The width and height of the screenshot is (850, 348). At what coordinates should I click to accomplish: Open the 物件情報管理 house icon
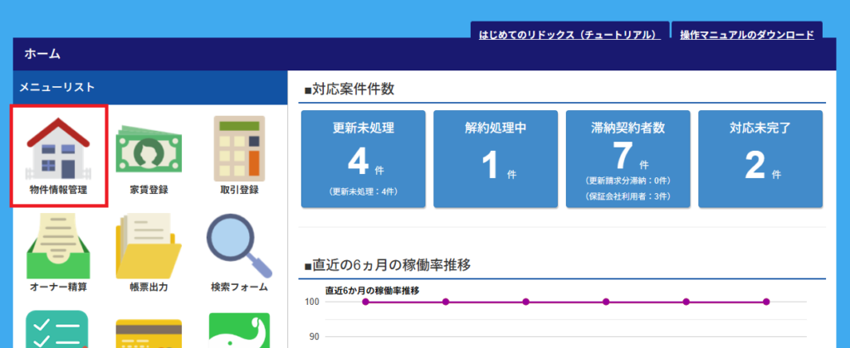[58, 149]
